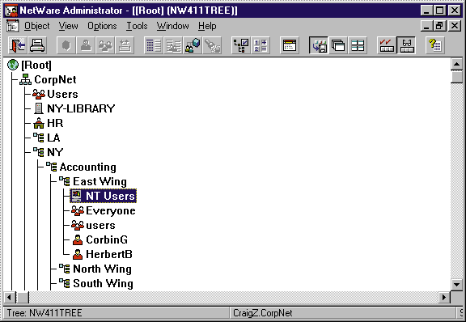
Task: Select the NY container
Action: click(49, 152)
